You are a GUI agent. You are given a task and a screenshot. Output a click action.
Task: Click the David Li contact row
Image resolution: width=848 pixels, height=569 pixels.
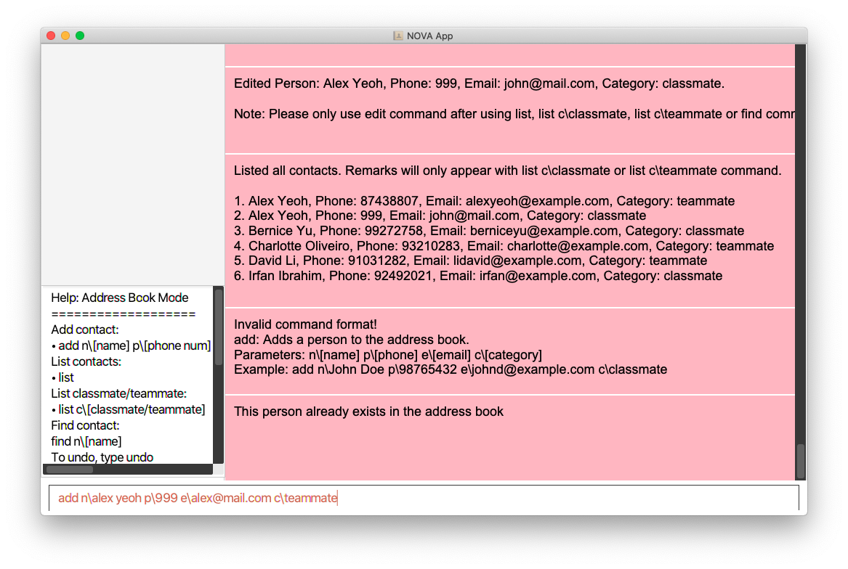coord(471,261)
